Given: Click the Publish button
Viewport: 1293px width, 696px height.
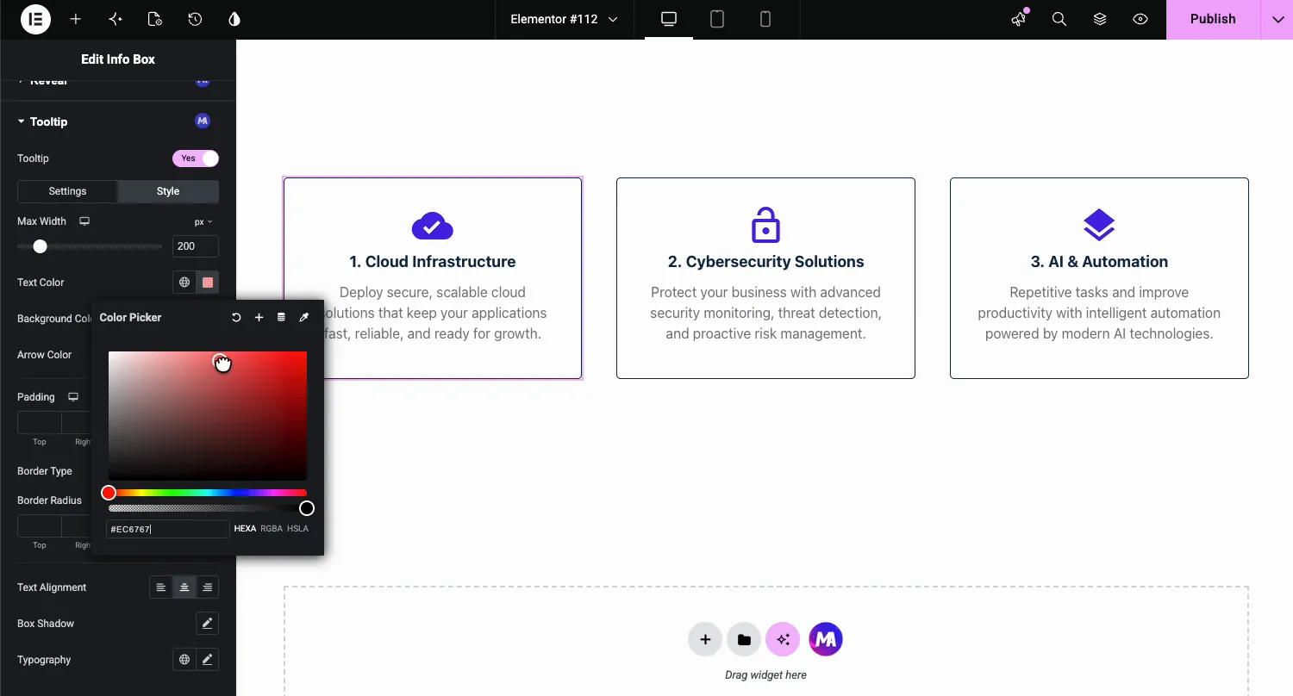Looking at the screenshot, I should (x=1213, y=19).
